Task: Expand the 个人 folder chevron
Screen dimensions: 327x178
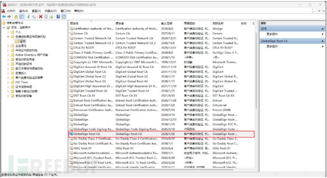Action: pos(8,32)
